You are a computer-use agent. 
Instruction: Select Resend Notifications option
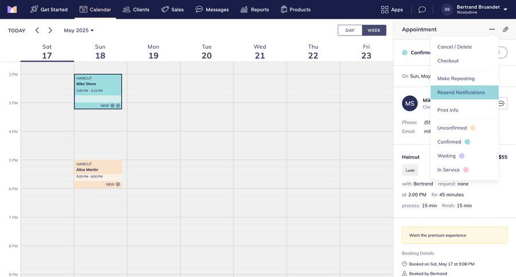tap(464, 93)
